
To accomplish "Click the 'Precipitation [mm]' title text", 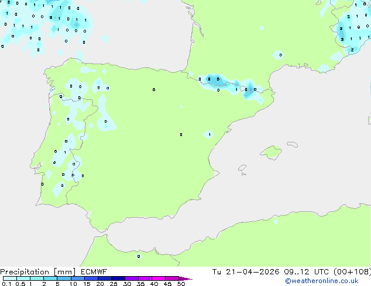I will tap(38, 272).
